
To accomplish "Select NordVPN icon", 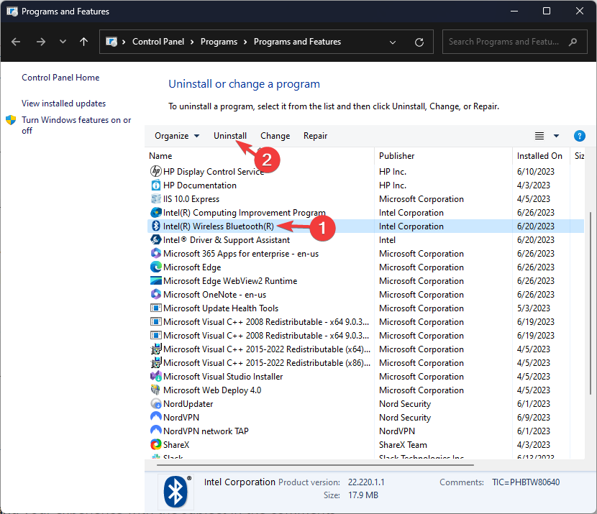I will (155, 417).
